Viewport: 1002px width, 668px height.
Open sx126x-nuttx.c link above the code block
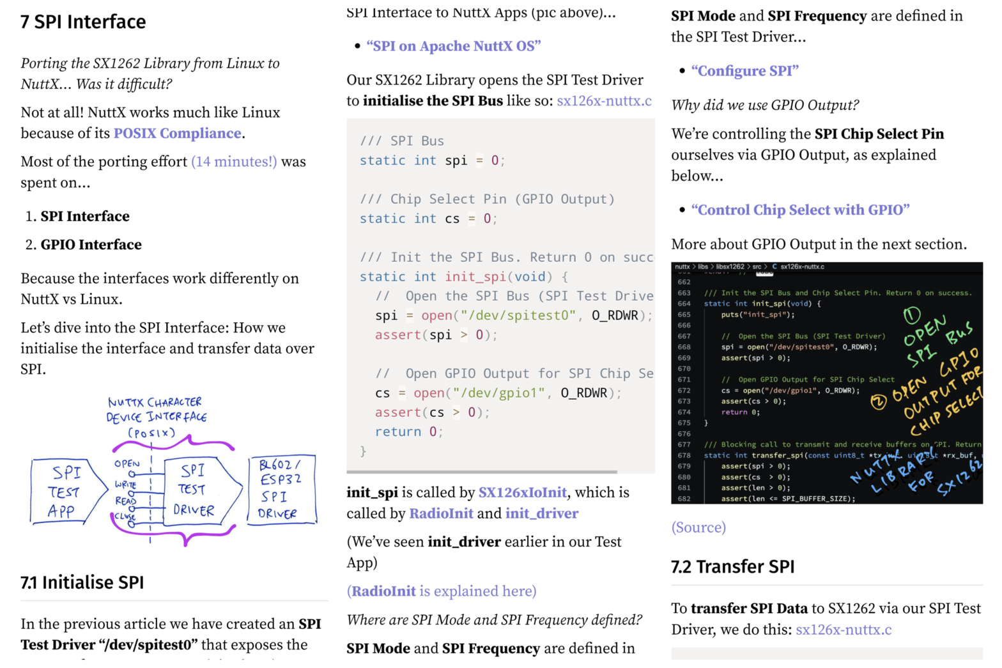(604, 101)
